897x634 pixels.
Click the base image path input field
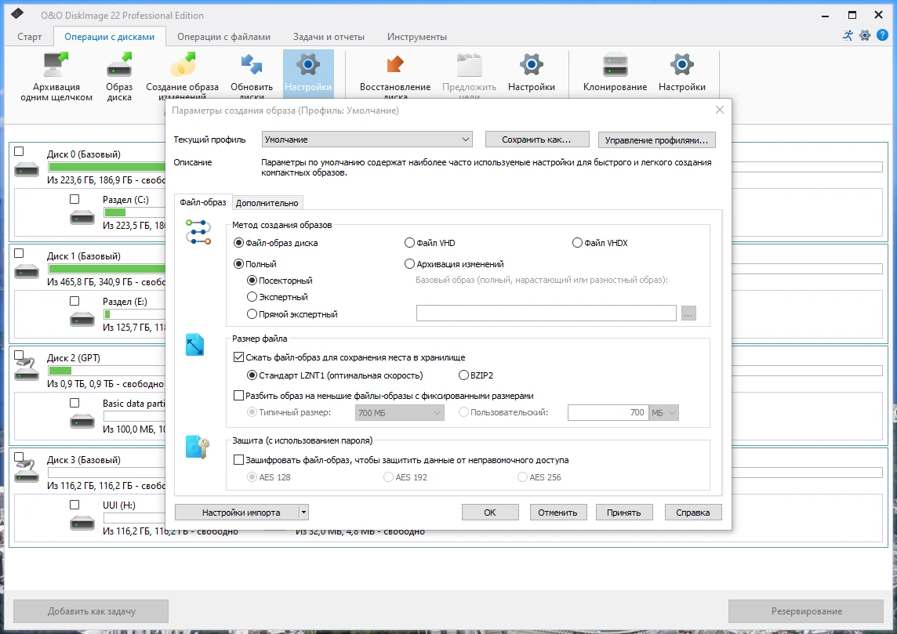546,313
